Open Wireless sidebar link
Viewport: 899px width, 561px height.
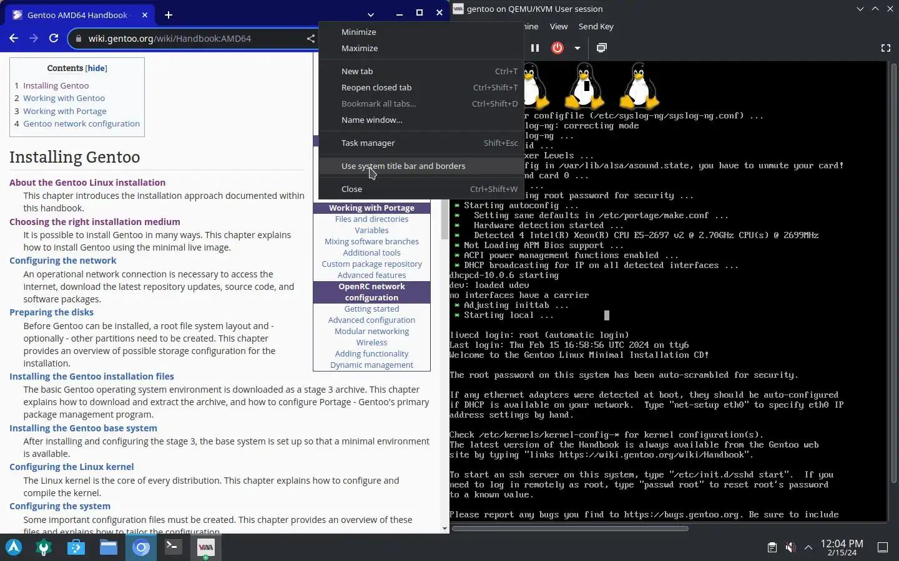[371, 342]
